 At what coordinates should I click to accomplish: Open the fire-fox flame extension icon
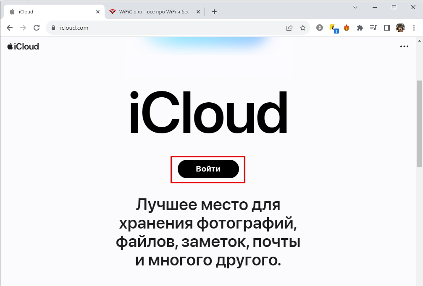347,28
